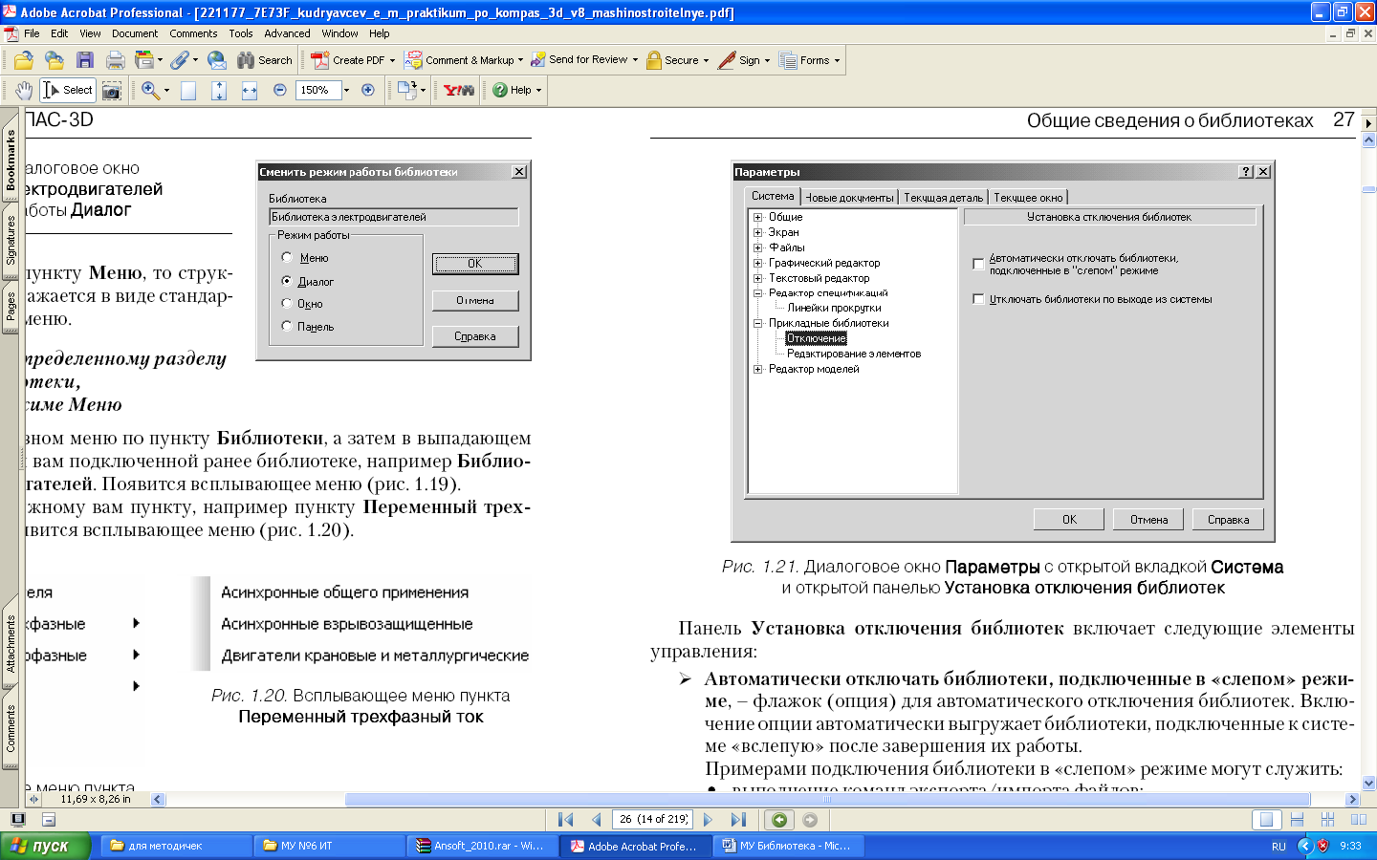Switch to Facing pages layout
Screen dimensions: 1377x860
pyautogui.click(x=1358, y=820)
